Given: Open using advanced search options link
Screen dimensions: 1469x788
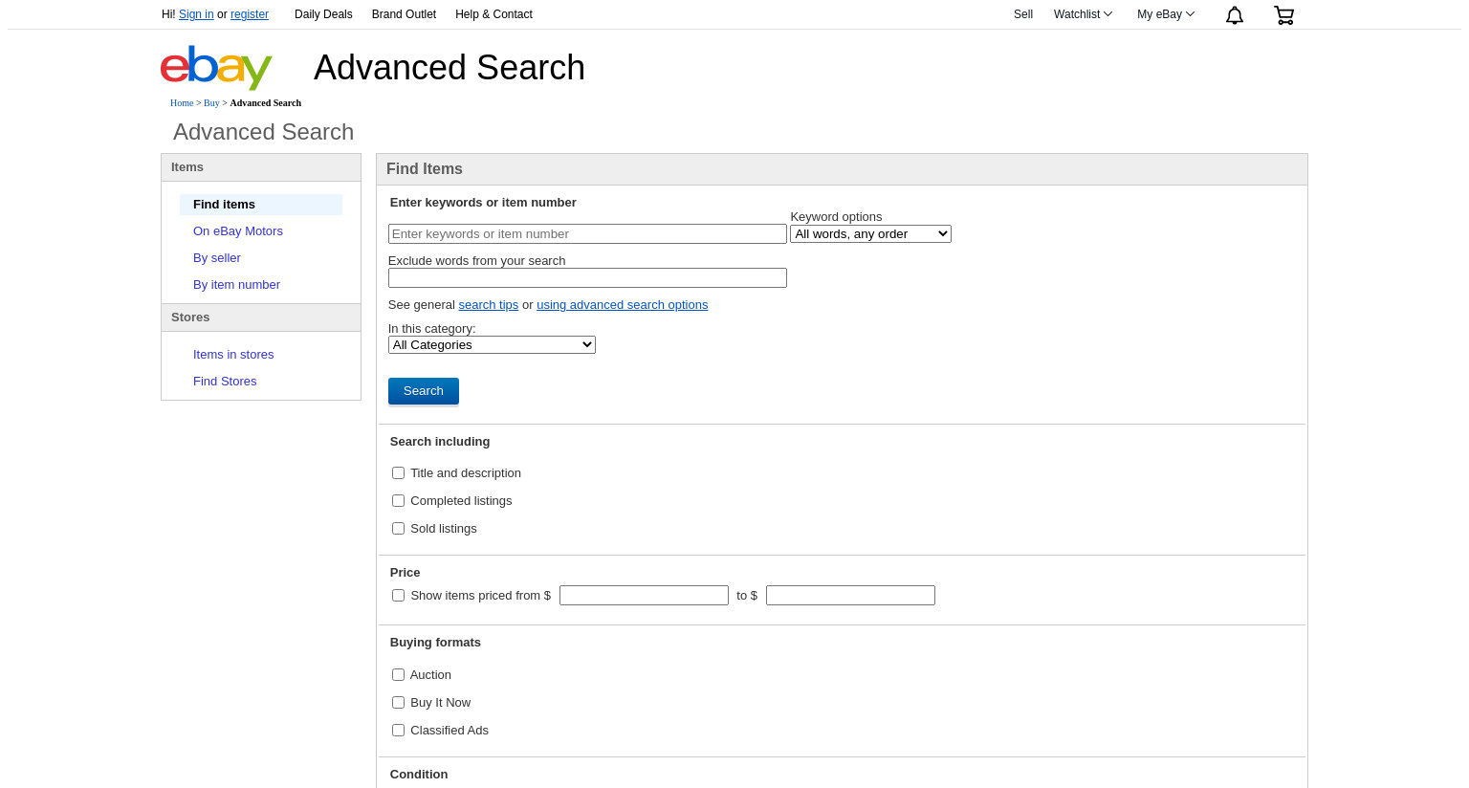Looking at the screenshot, I should (623, 305).
